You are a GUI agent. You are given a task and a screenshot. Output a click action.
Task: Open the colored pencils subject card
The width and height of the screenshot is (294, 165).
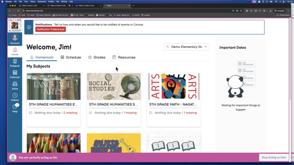click(x=54, y=143)
